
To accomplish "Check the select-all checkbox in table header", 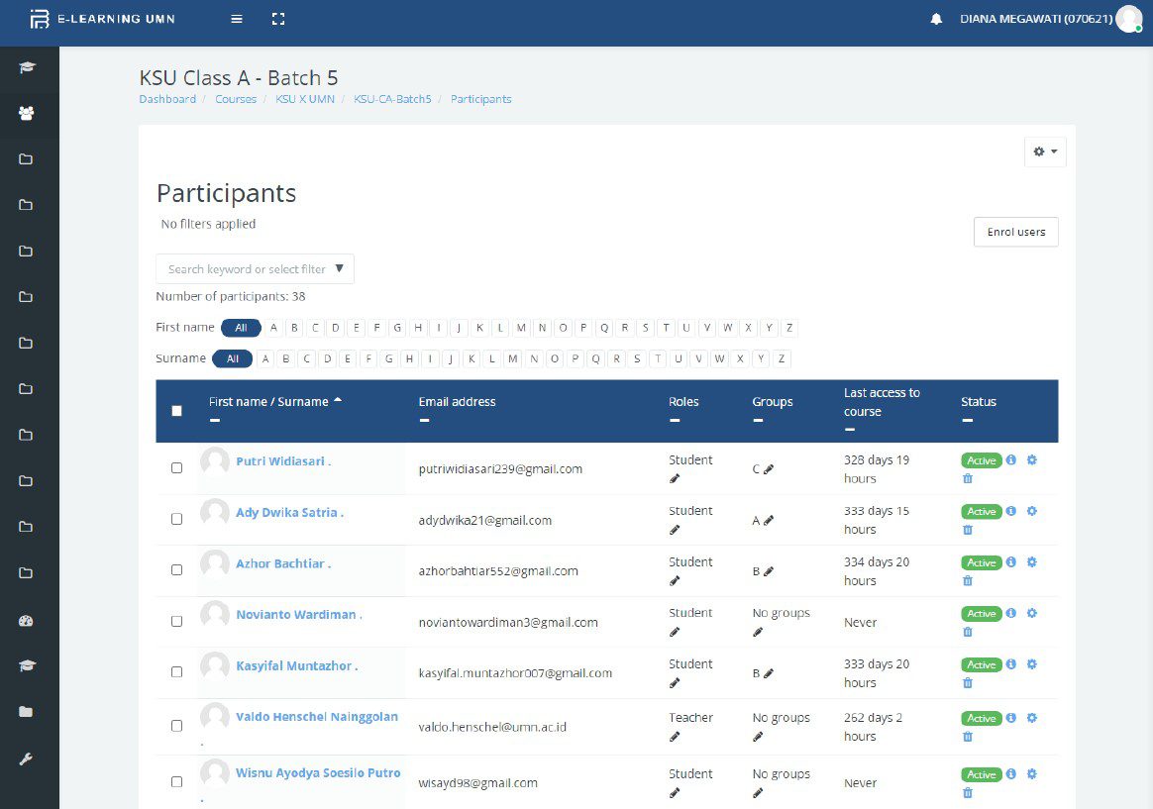I will [x=177, y=411].
